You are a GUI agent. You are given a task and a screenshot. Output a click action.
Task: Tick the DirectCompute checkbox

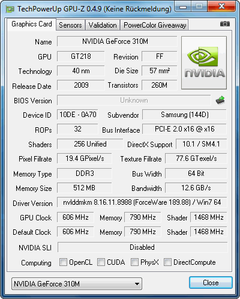[167, 262]
